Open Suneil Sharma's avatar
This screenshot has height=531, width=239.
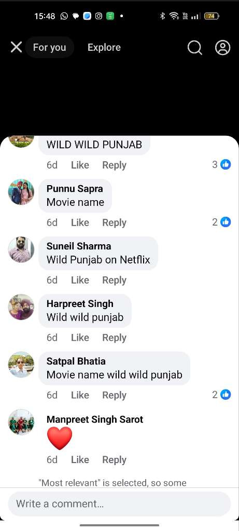[21, 249]
